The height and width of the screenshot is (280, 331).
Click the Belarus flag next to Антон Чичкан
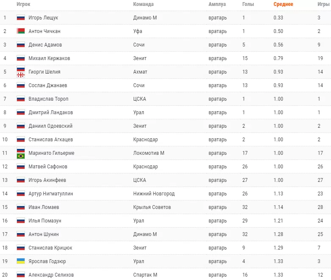tap(21, 31)
